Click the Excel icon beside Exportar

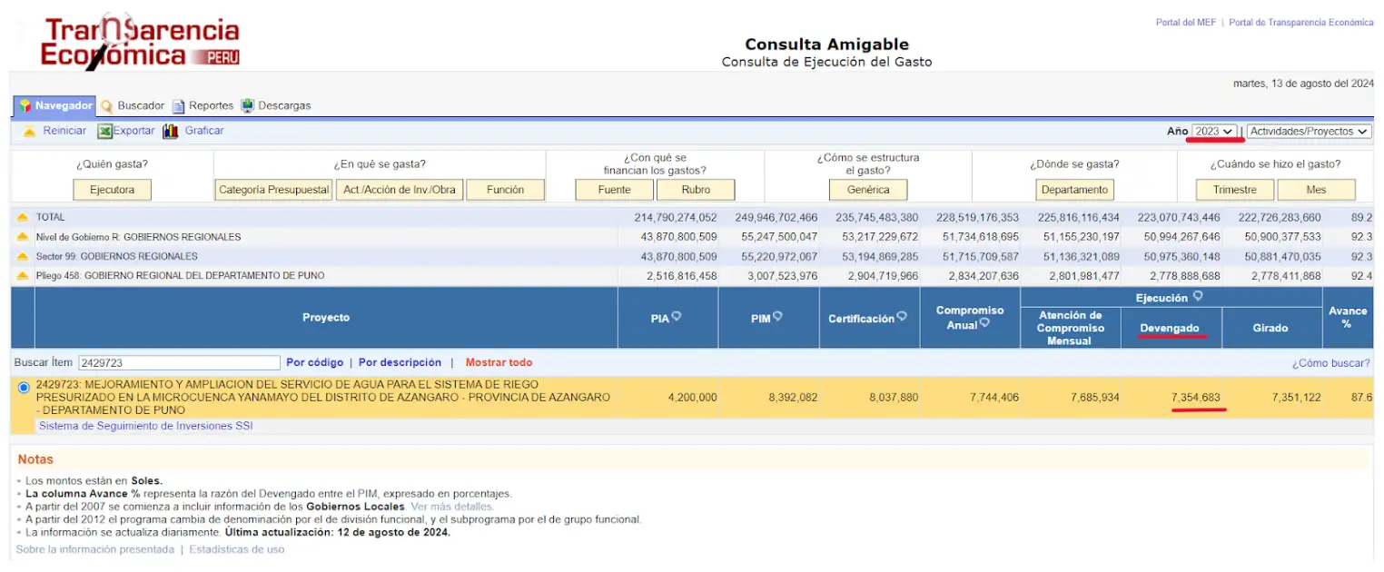click(x=104, y=132)
